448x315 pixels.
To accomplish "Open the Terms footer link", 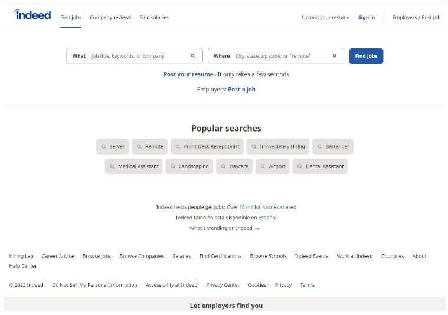I will [307, 285].
